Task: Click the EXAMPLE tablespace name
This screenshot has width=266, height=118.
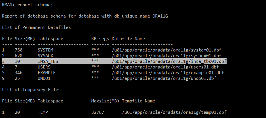Action: pyautogui.click(x=47, y=73)
